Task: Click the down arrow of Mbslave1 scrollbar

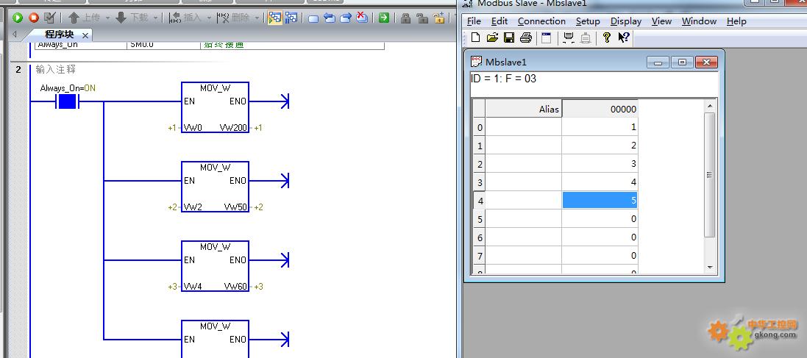Action: [x=710, y=268]
